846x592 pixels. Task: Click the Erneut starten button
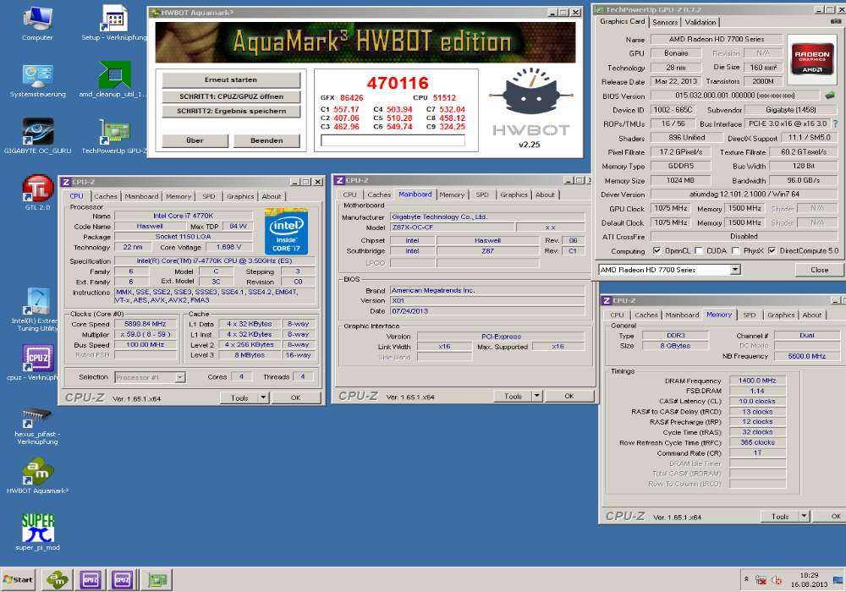(231, 79)
